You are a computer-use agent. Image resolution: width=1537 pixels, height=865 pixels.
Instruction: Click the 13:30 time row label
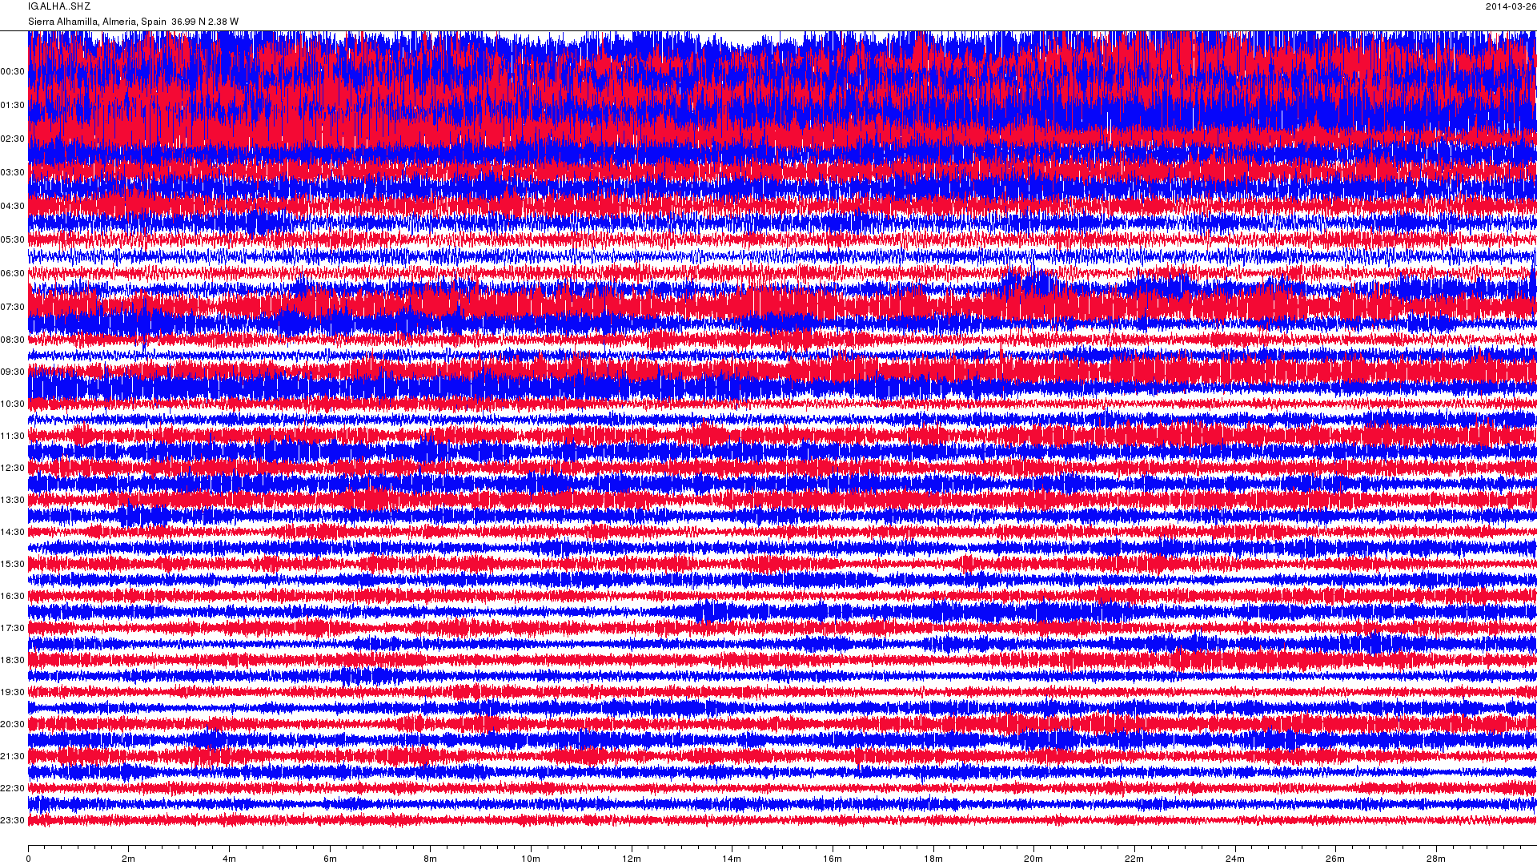(x=13, y=501)
